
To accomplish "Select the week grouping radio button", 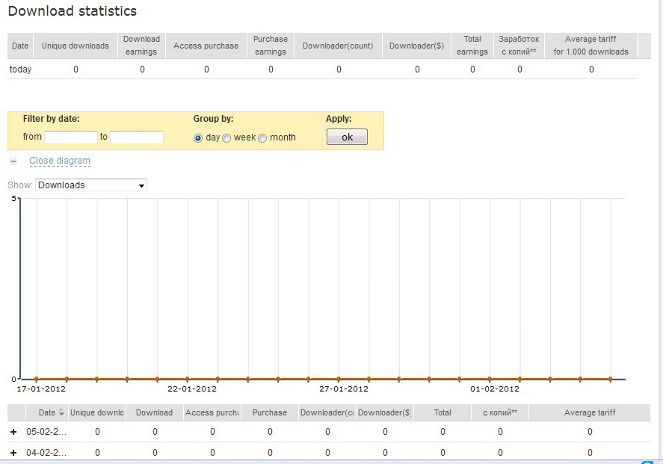I will pyautogui.click(x=226, y=138).
